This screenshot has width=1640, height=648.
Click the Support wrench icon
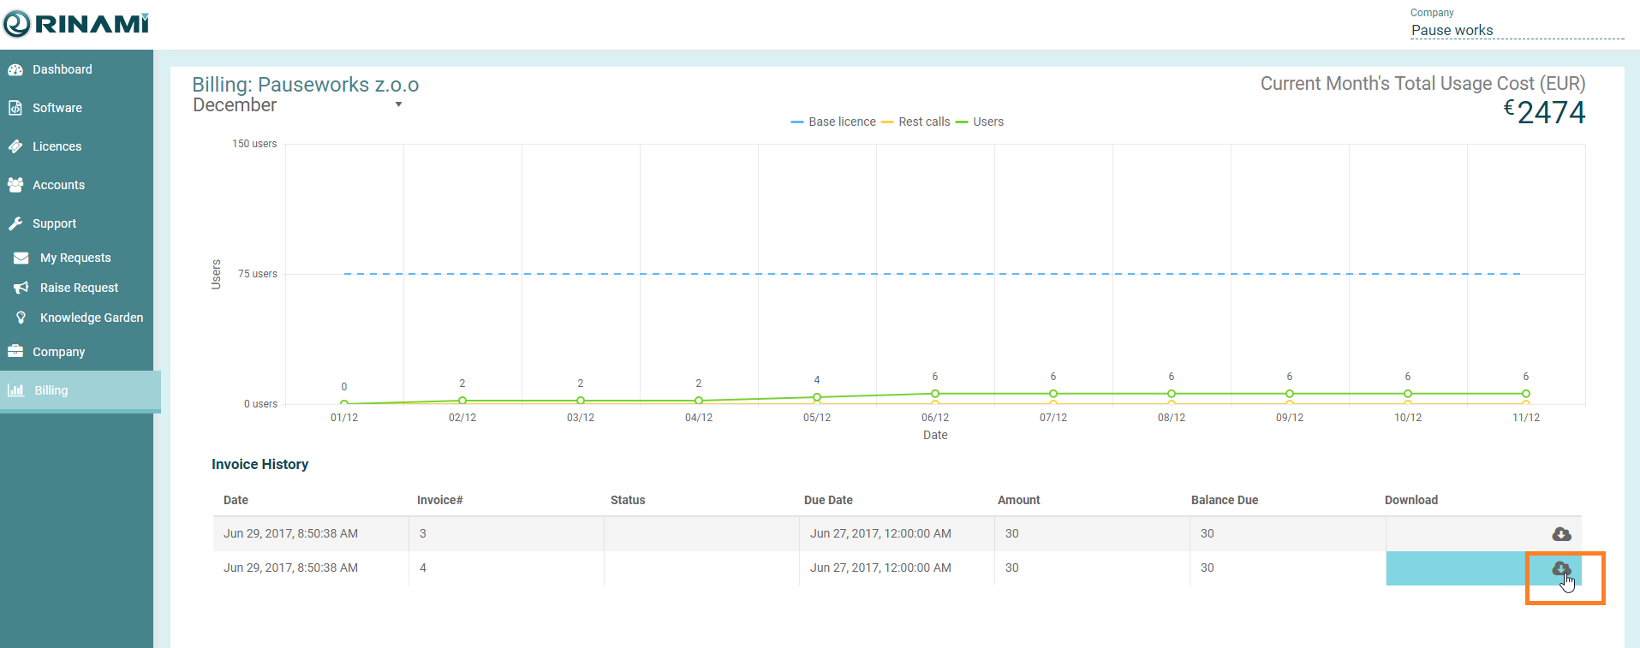click(x=15, y=223)
